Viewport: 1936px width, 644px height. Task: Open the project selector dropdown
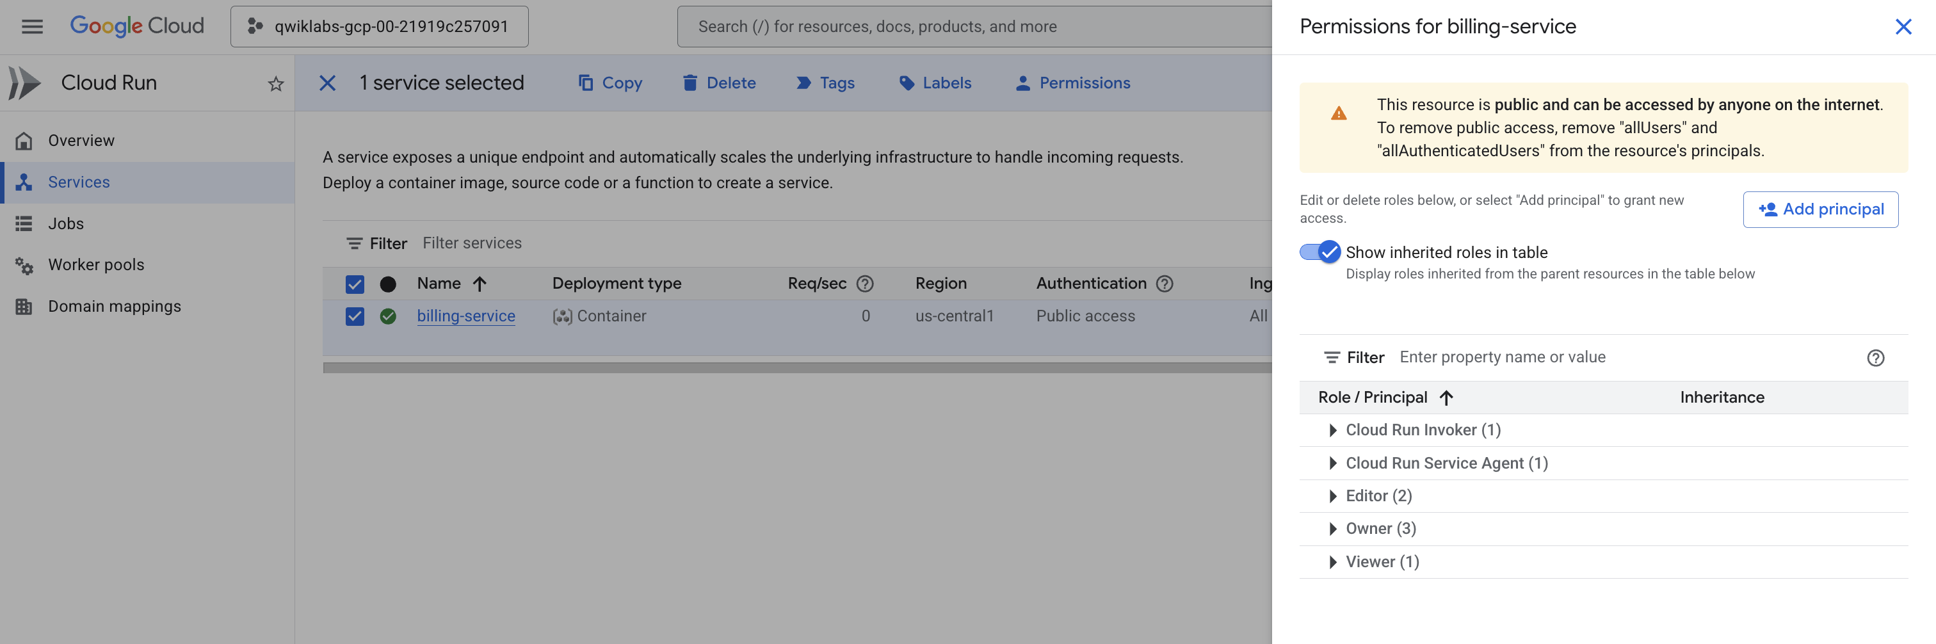click(379, 26)
